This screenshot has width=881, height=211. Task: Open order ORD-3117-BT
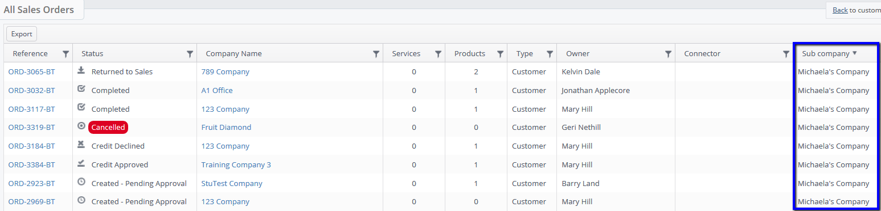click(32, 109)
